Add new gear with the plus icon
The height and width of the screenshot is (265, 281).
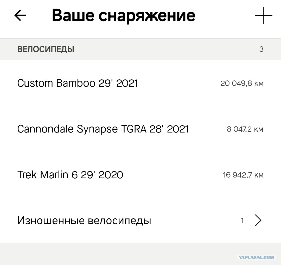(264, 15)
